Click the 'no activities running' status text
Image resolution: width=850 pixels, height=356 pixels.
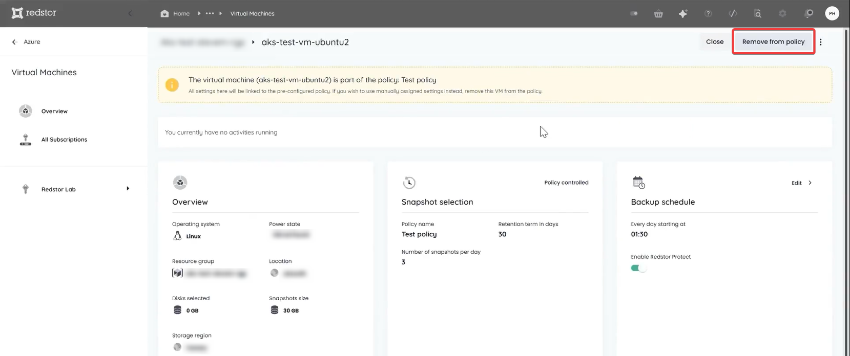click(x=221, y=132)
